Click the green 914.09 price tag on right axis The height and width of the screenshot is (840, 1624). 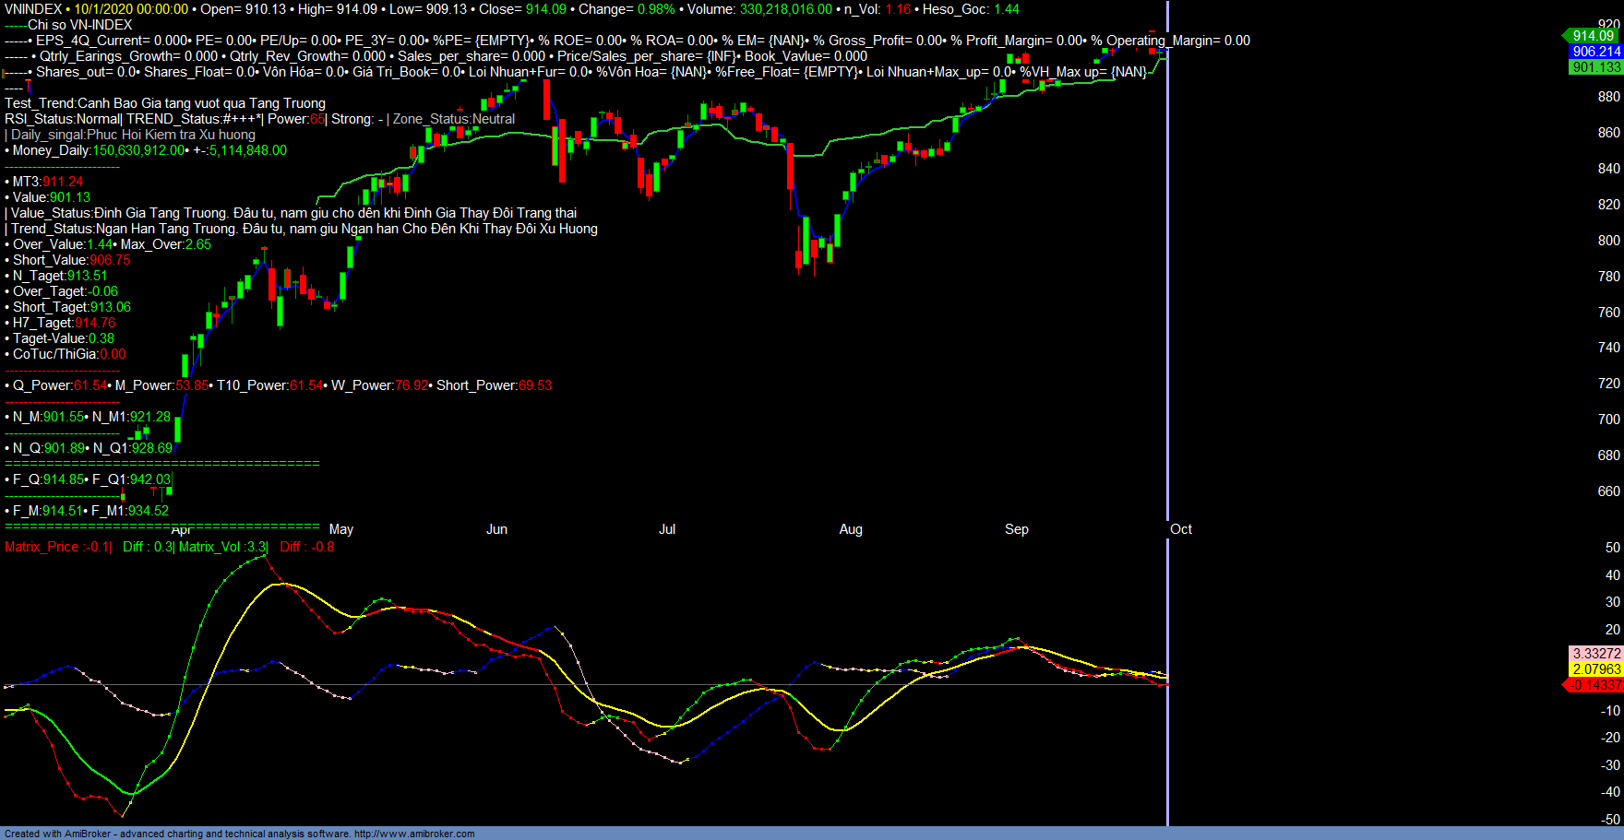1593,36
